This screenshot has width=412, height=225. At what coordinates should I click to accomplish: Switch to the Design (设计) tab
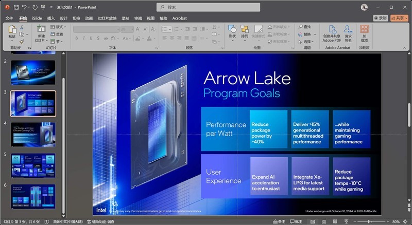63,18
